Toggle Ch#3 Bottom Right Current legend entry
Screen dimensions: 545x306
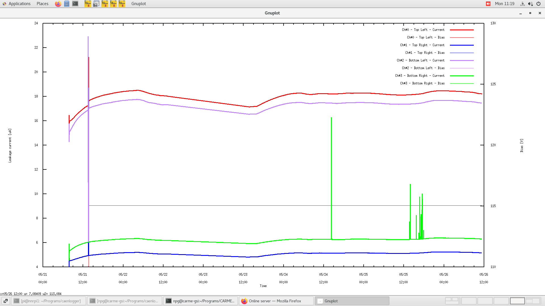click(420, 76)
